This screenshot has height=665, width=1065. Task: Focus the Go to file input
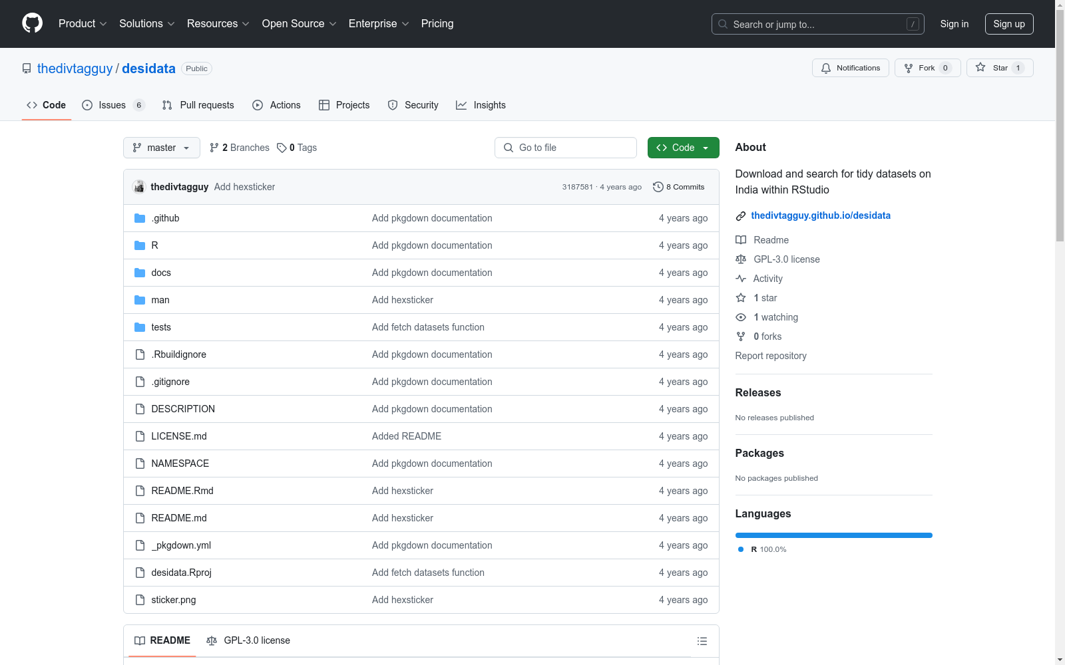(566, 148)
